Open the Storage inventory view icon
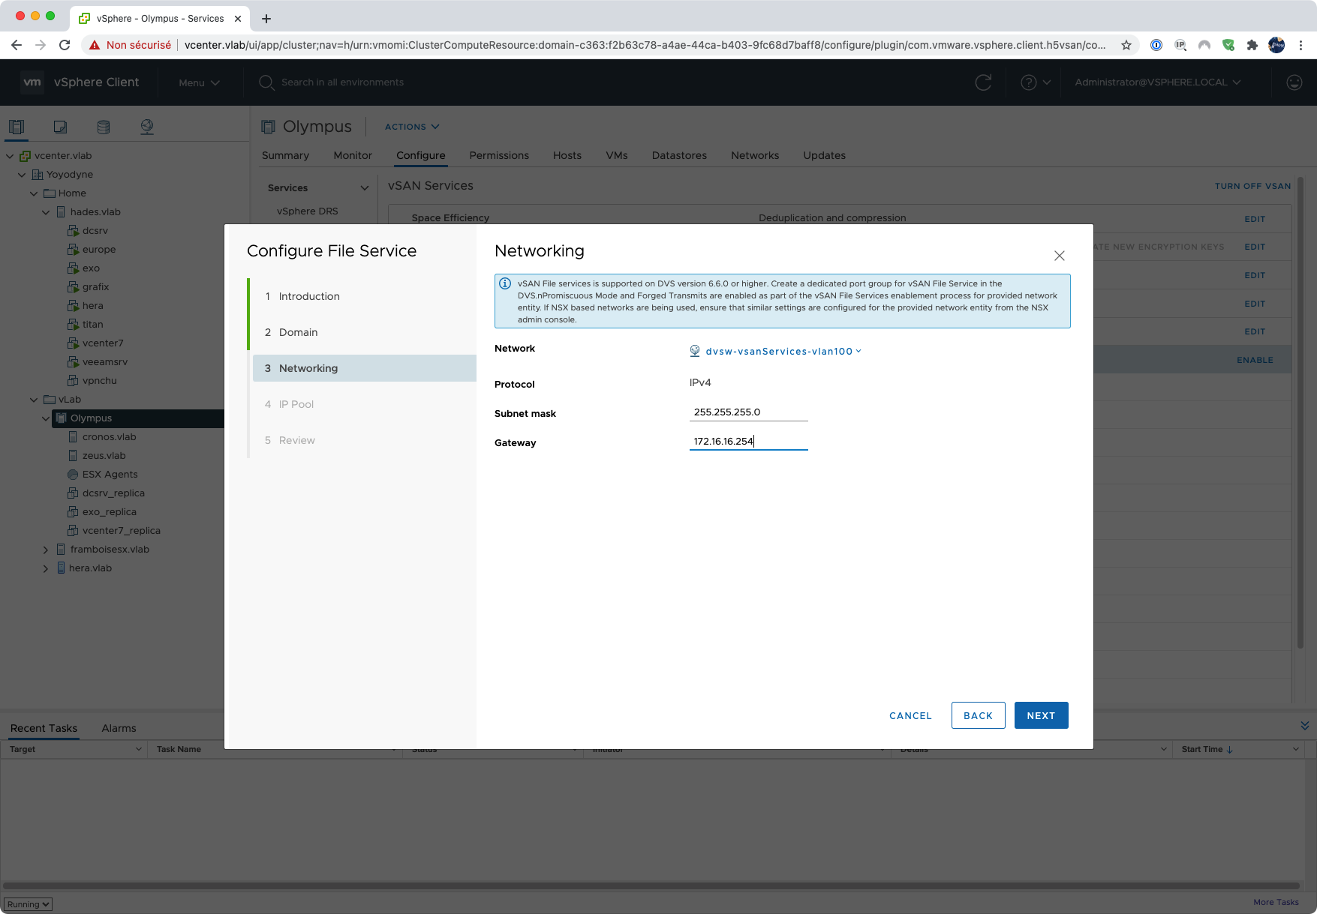The height and width of the screenshot is (914, 1317). pos(104,127)
